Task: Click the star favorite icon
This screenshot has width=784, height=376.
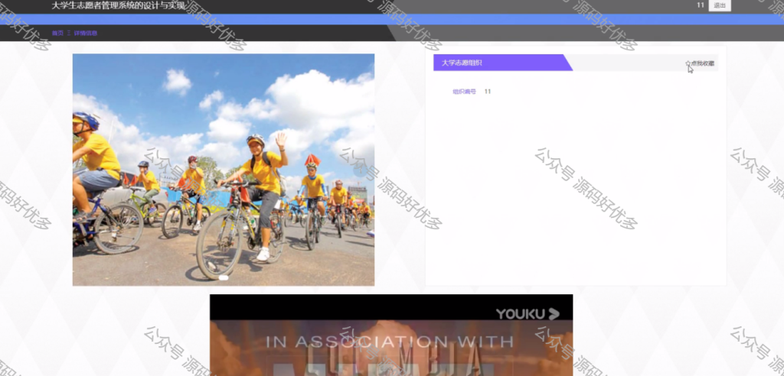Action: click(x=688, y=63)
